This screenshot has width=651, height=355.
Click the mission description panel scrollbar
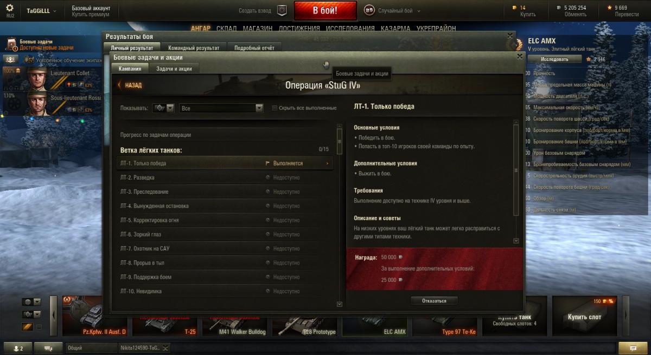pos(516,181)
